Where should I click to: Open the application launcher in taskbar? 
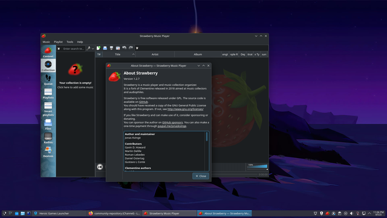point(4,213)
